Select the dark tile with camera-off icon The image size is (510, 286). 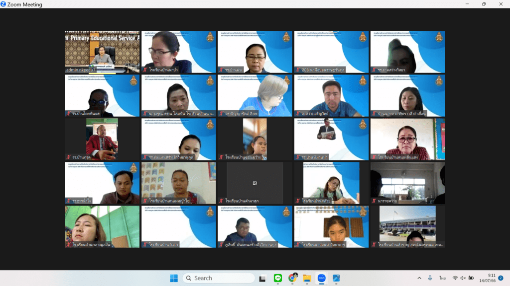(255, 183)
